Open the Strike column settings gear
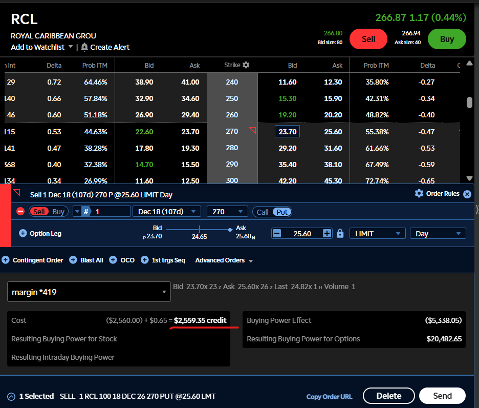Image resolution: width=479 pixels, height=408 pixels. click(x=246, y=65)
